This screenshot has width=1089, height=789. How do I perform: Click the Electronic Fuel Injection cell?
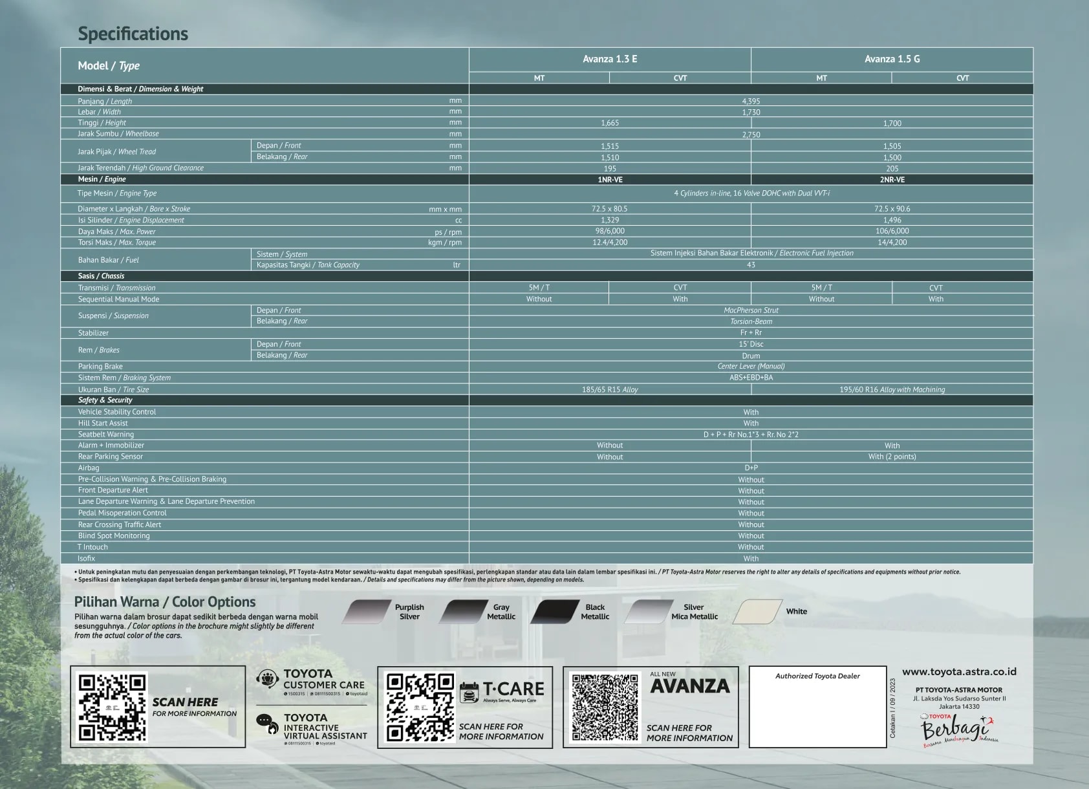(751, 254)
